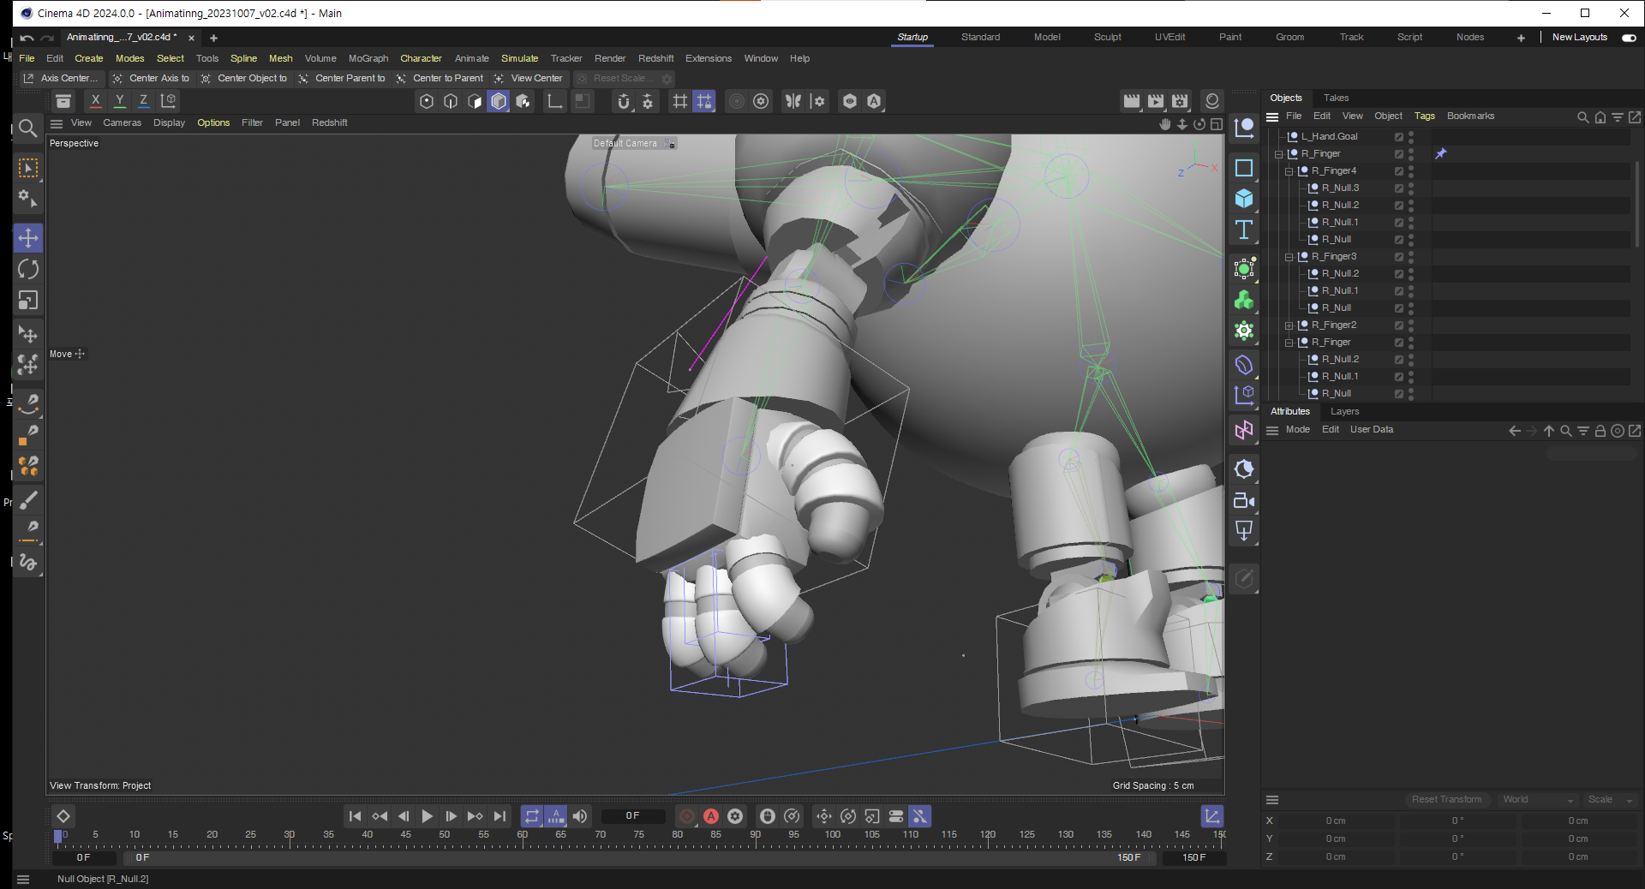Screen dimensions: 1645x889
Task: Click X position field 0 cm
Action: click(x=1336, y=821)
